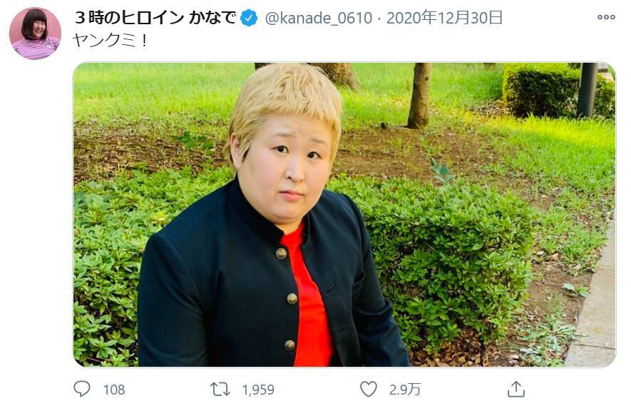The height and width of the screenshot is (401, 631).
Task: Click the retweet arrows icon
Action: pyautogui.click(x=220, y=389)
